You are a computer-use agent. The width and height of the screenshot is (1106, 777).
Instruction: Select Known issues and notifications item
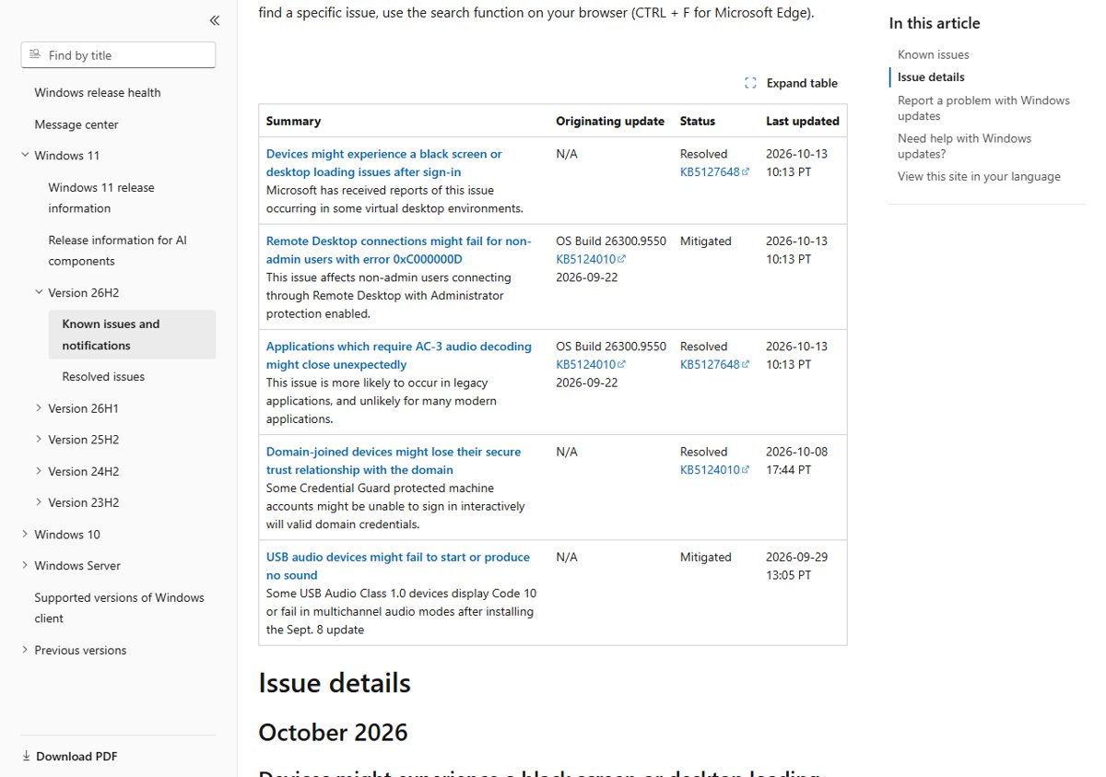tap(132, 335)
